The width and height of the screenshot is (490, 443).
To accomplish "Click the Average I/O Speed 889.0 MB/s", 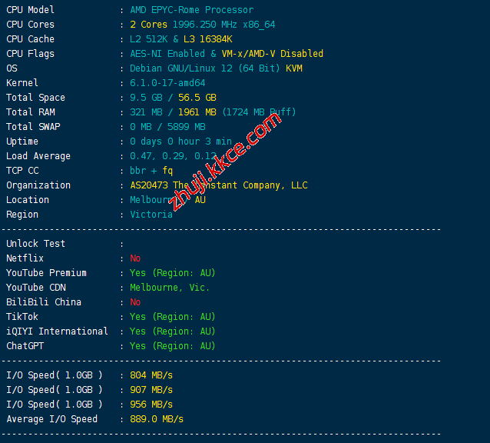I will click(x=157, y=419).
